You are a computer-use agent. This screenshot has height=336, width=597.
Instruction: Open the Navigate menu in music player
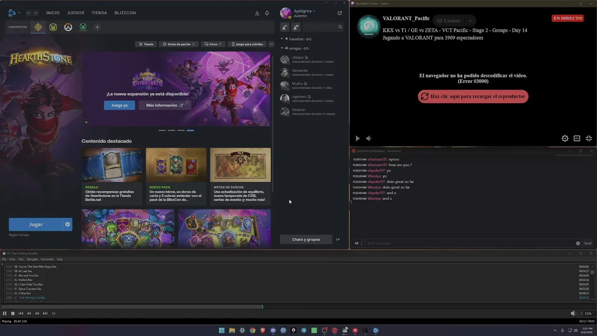coord(32,259)
